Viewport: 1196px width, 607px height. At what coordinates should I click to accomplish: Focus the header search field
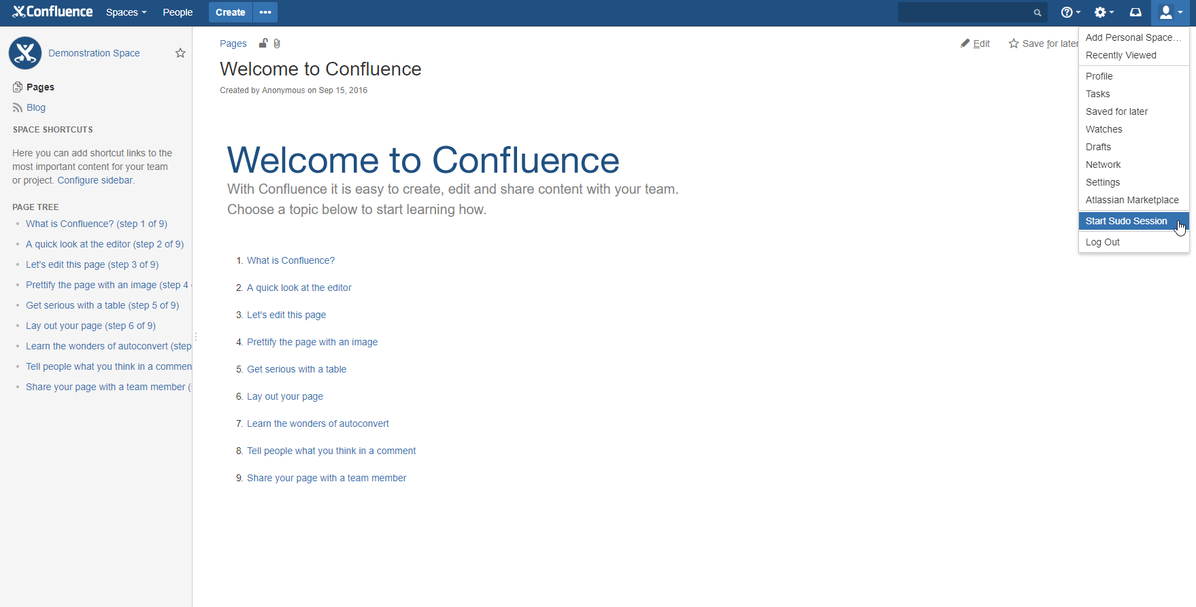pos(972,12)
